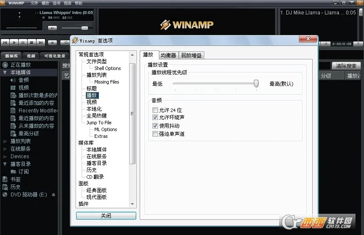Click the 音频 speaker icon in library
364x235 pixels.
point(13,80)
